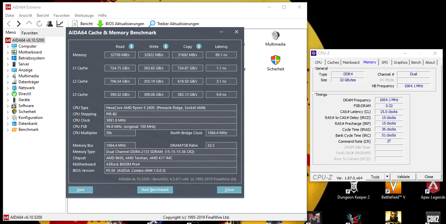Open the Datei menu
This screenshot has width=446, height=224.
pyautogui.click(x=10, y=15)
